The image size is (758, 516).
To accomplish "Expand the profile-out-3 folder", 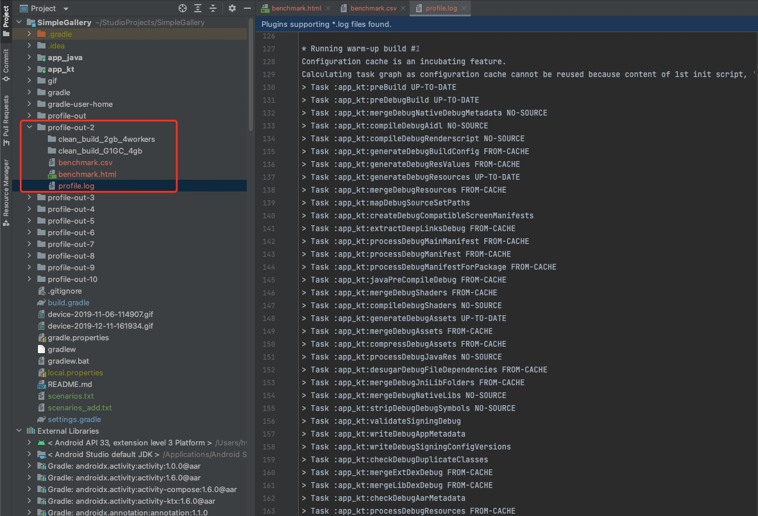I will point(29,197).
